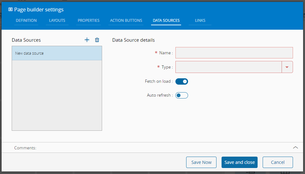Enable the Auto refresh toggle
Screen dimensions: 305x174
182,95
